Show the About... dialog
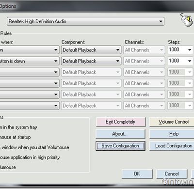The image size is (194, 189). point(121,134)
